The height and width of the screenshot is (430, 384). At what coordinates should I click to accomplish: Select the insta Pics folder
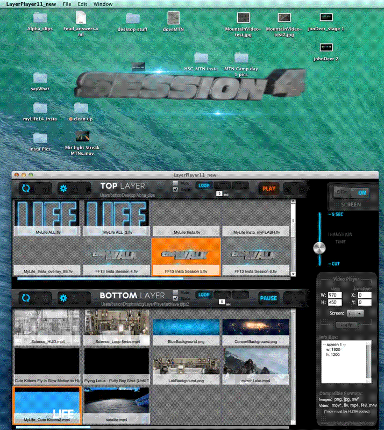(x=40, y=138)
